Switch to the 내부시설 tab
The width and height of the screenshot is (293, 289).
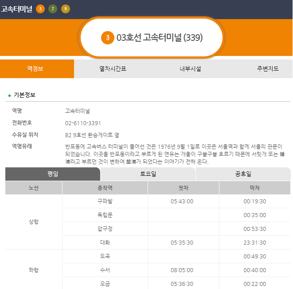point(190,69)
